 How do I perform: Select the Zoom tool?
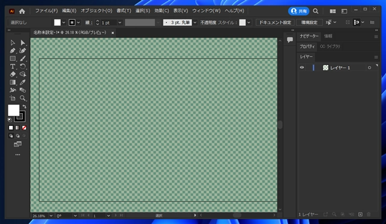23,98
